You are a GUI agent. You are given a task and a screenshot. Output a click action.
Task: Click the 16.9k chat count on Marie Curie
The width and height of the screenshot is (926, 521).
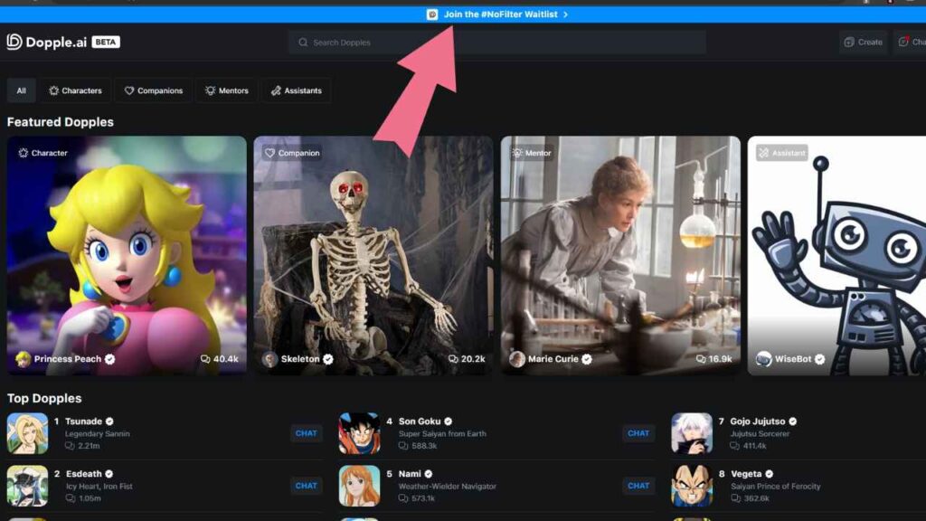(x=714, y=359)
